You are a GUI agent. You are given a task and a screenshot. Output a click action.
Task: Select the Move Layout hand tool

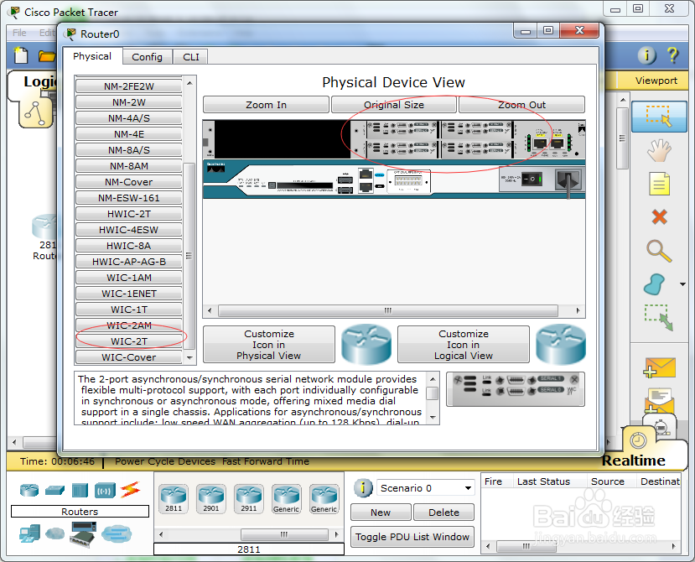click(659, 150)
